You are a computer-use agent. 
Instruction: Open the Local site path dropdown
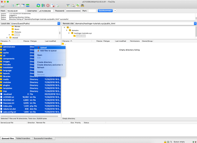[x=59, y=24]
